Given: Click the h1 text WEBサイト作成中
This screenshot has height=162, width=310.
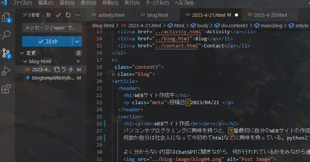Looking at the screenshot, I should click(155, 96).
